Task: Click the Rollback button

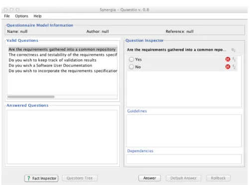Action: pos(218,178)
